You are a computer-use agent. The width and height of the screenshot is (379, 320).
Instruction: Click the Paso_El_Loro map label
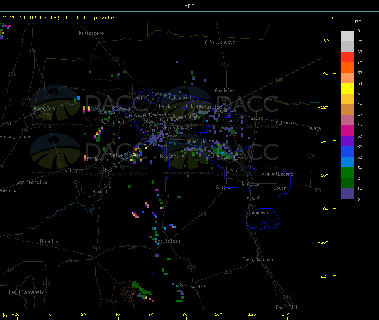(291, 307)
